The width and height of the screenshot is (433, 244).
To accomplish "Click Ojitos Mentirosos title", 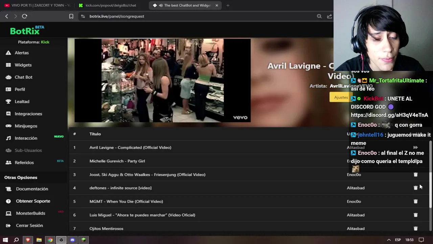I will click(106, 228).
